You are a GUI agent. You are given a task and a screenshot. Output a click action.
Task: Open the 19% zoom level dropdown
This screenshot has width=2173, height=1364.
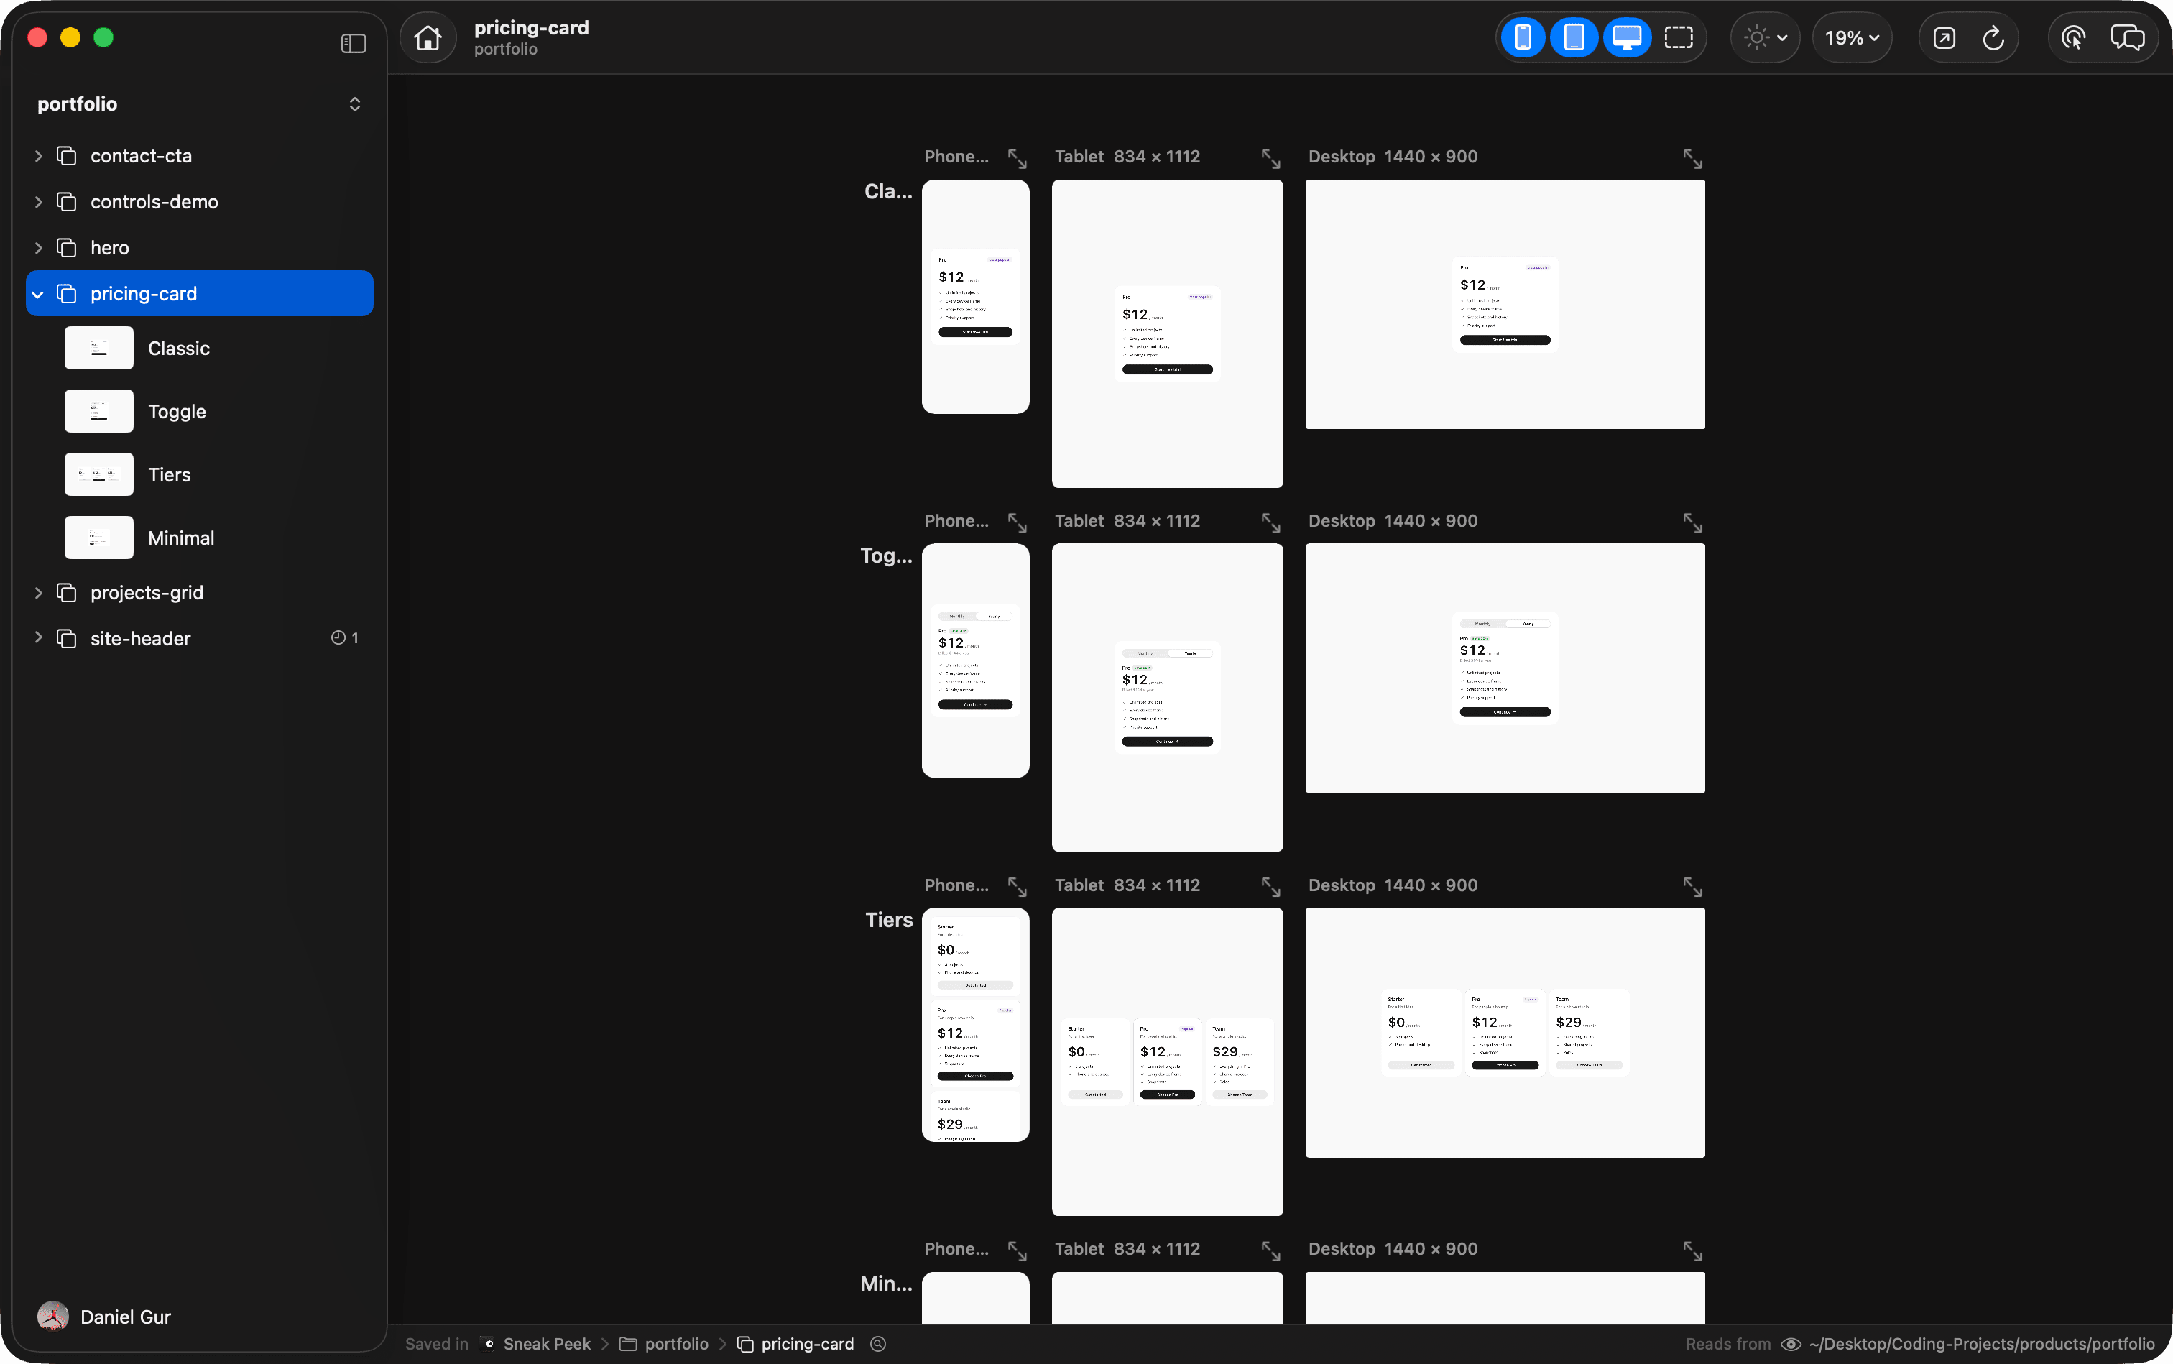click(x=1852, y=38)
